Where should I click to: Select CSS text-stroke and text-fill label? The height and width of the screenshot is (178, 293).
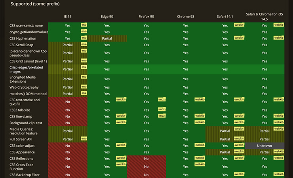25,102
